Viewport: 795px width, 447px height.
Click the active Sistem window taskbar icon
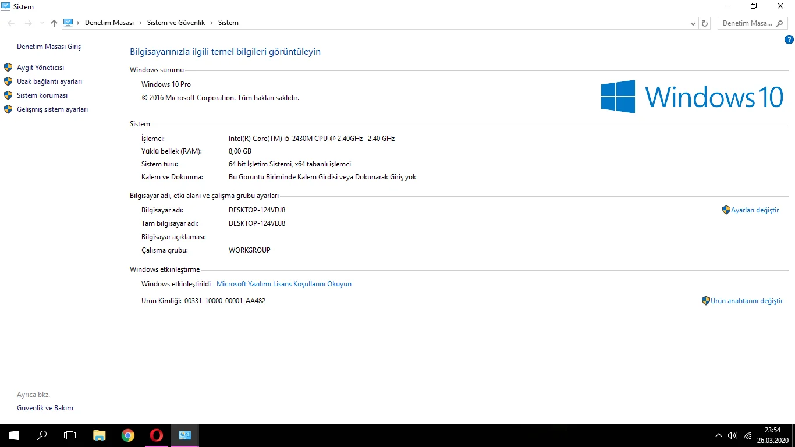pos(185,435)
